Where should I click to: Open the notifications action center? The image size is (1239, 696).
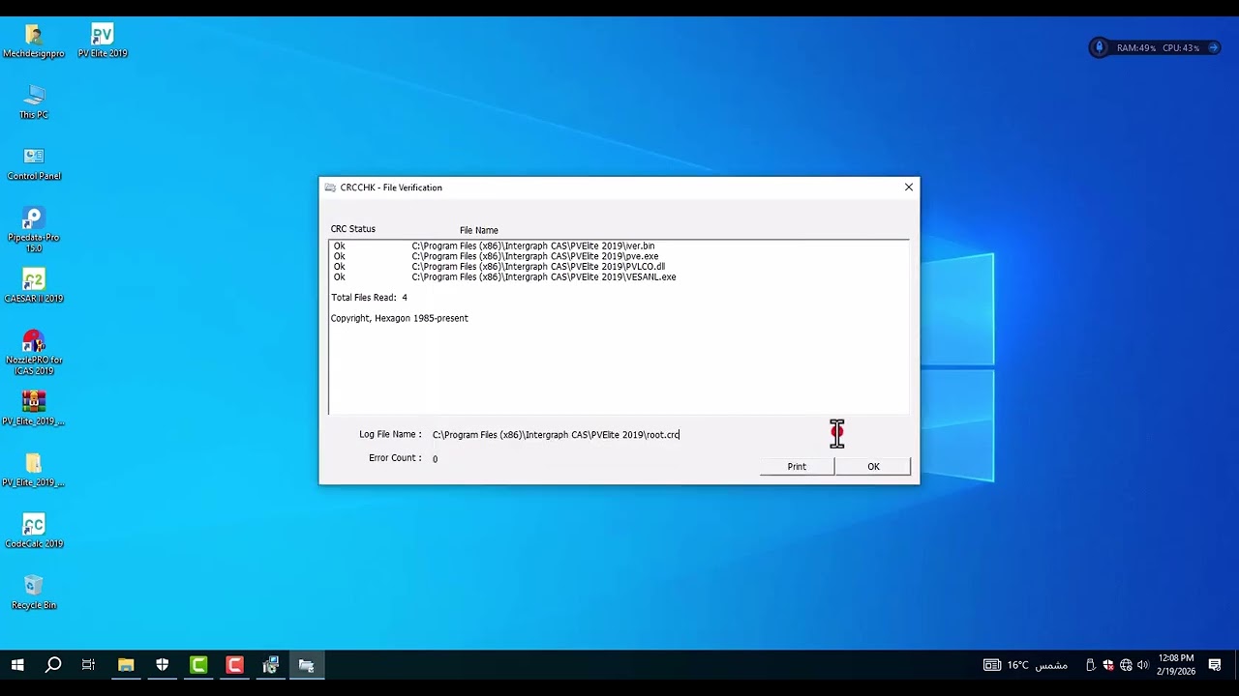[1215, 665]
